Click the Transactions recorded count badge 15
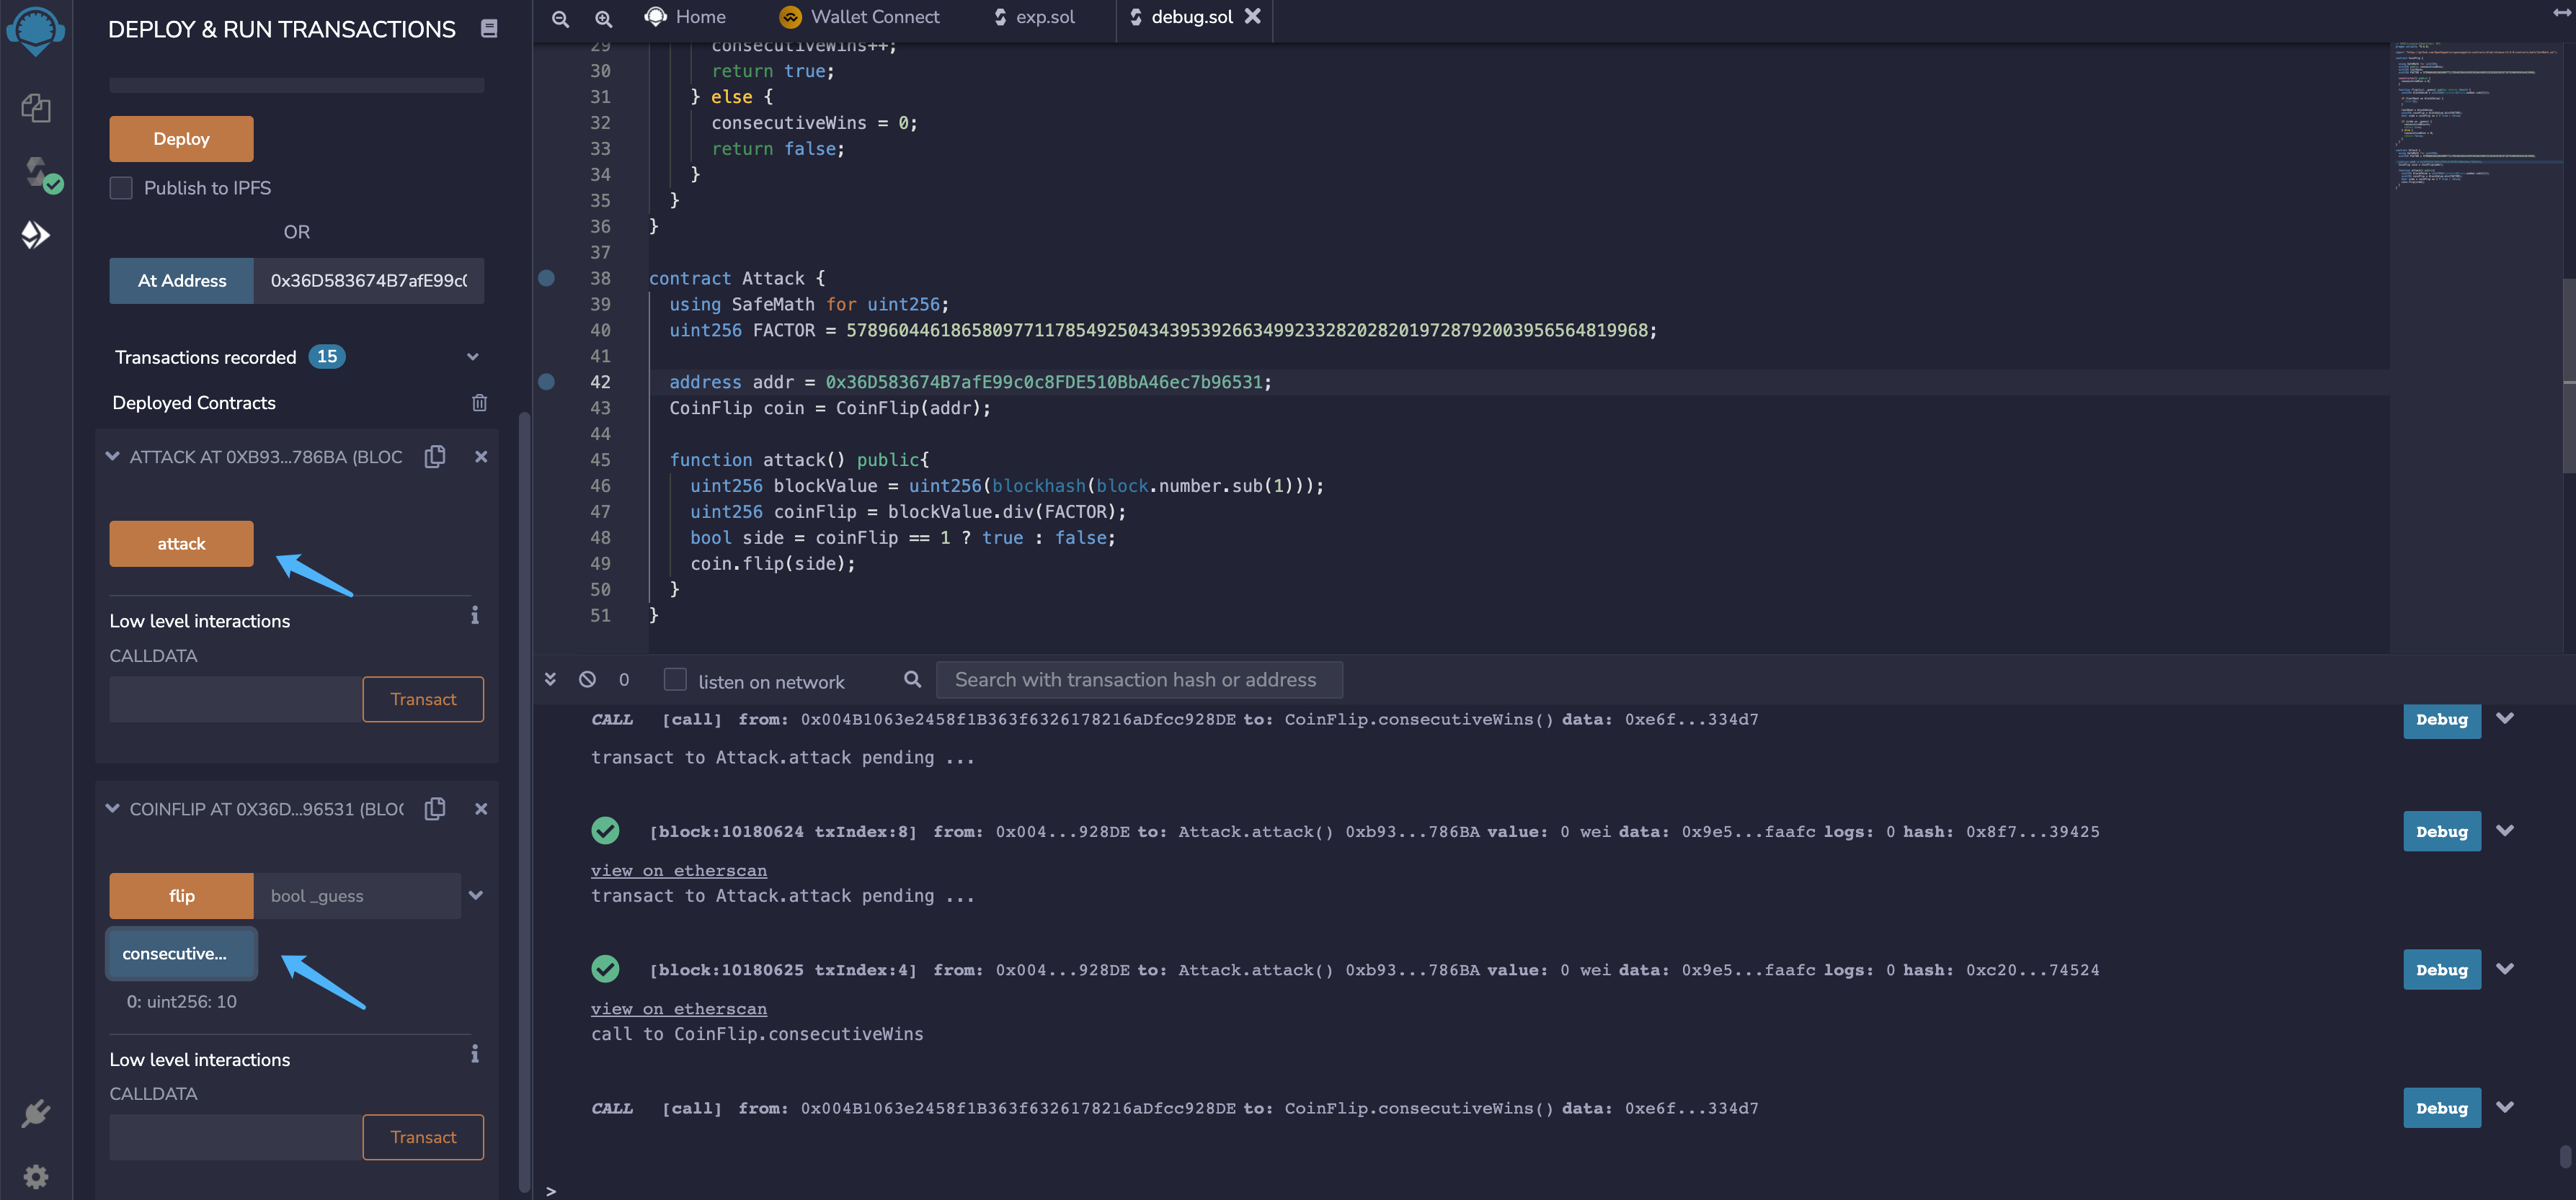 [327, 357]
